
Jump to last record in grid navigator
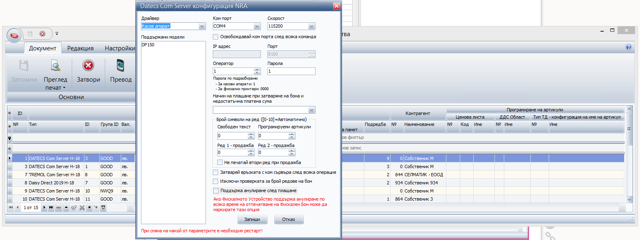click(51, 208)
